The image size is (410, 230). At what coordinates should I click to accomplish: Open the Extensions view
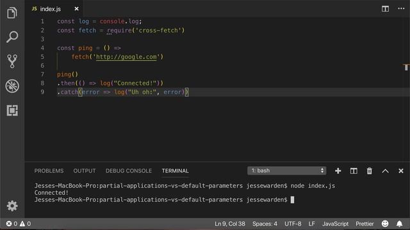pos(12,111)
